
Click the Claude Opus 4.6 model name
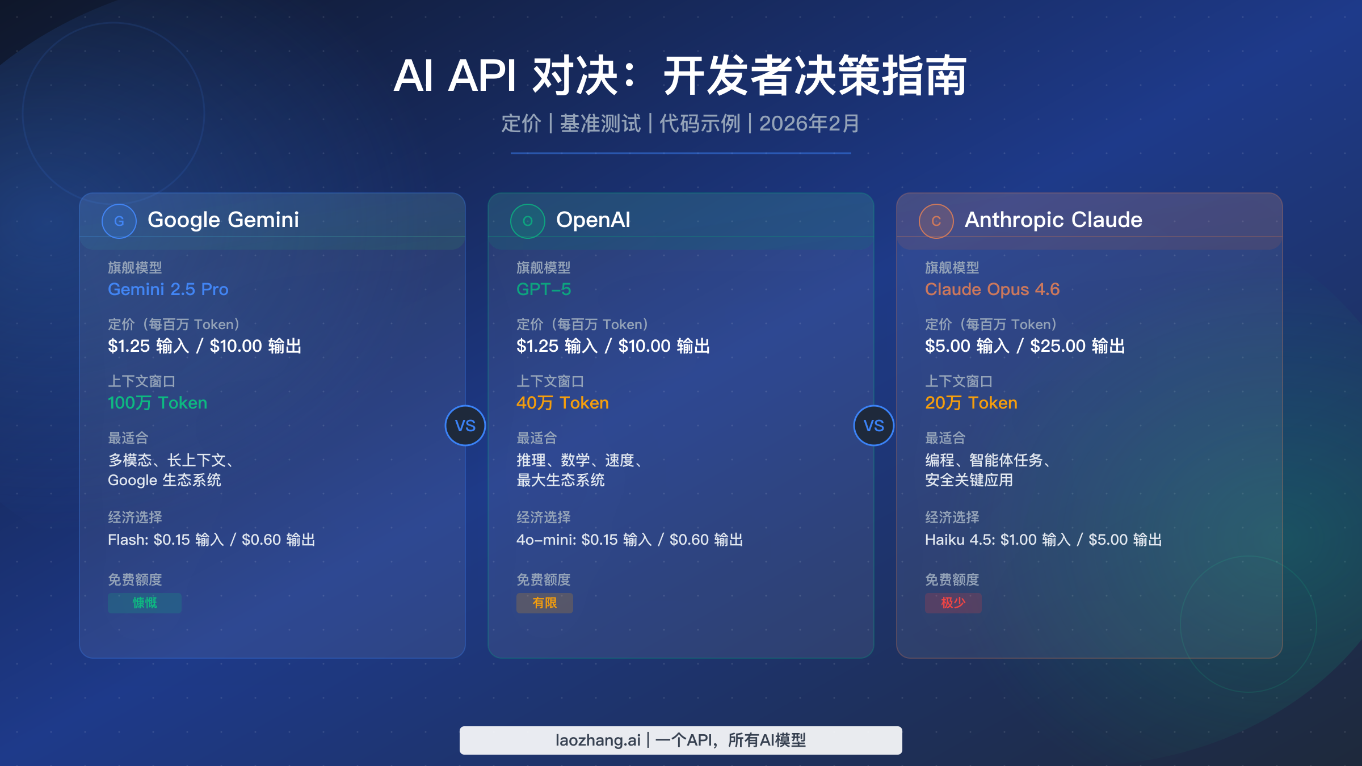point(992,289)
